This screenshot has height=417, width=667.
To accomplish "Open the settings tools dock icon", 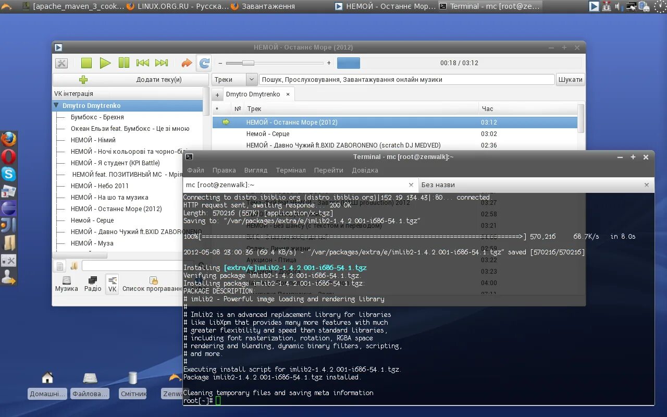I will 8,260.
